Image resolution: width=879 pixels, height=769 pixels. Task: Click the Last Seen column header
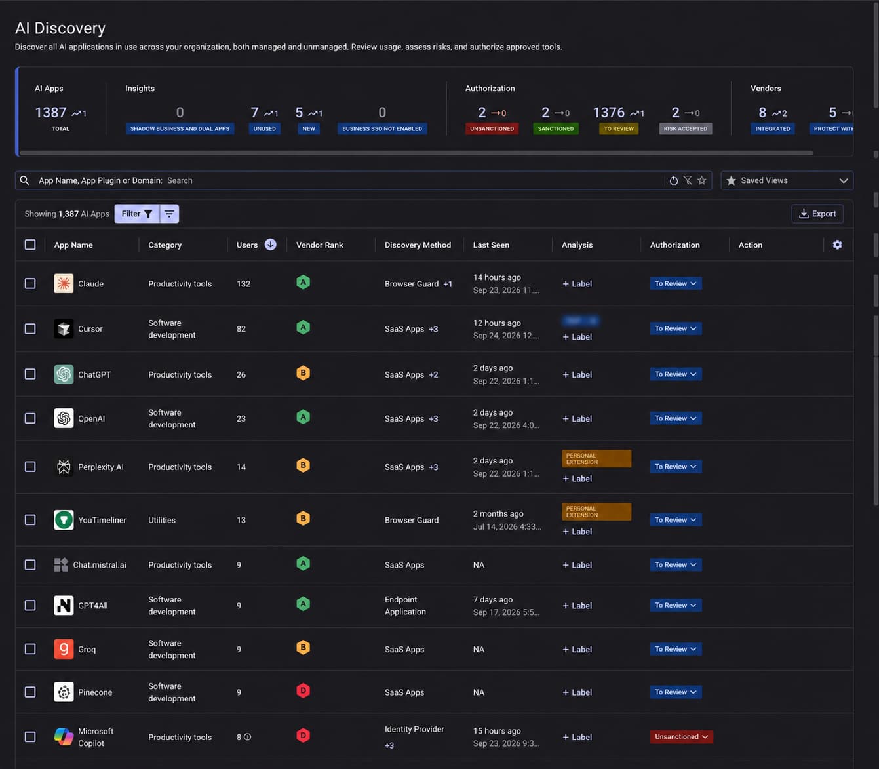click(x=491, y=245)
